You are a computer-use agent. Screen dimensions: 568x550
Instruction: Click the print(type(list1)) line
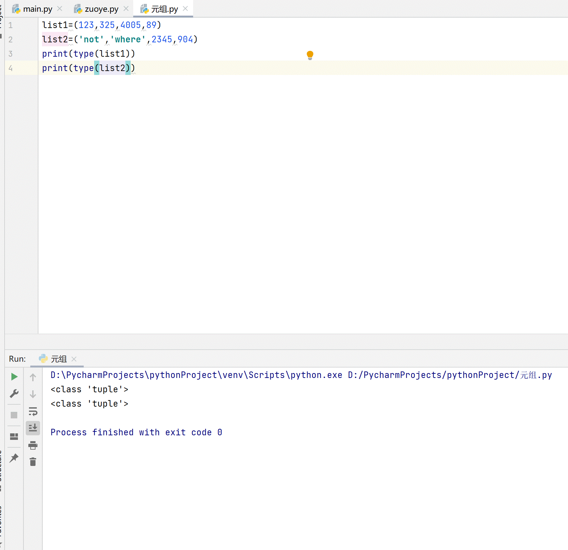tap(89, 54)
